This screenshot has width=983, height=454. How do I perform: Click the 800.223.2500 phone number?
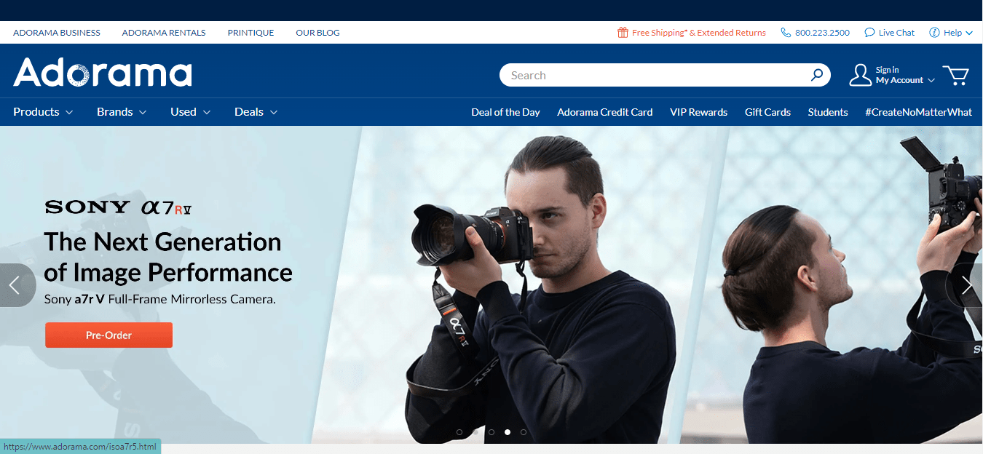(x=822, y=33)
